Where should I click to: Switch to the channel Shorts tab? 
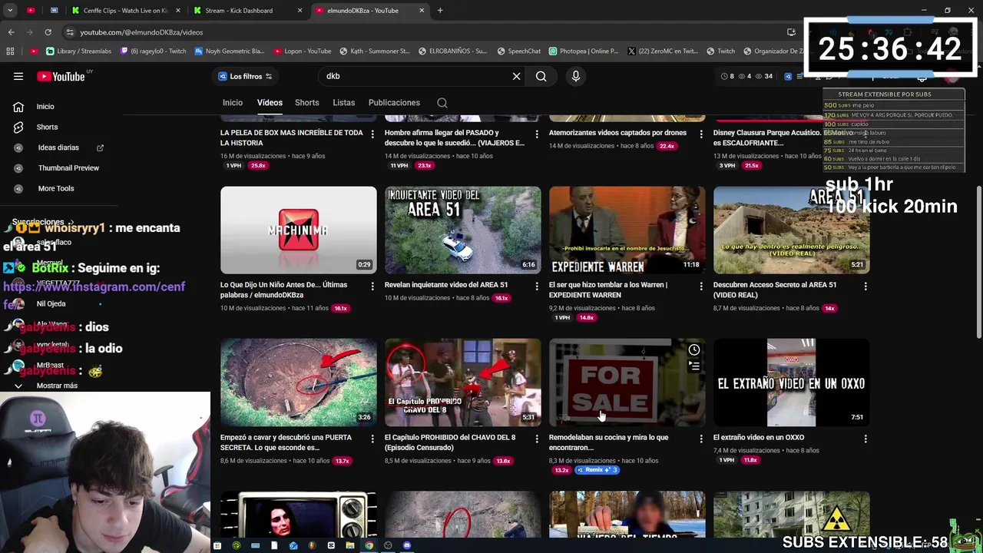[x=306, y=103]
